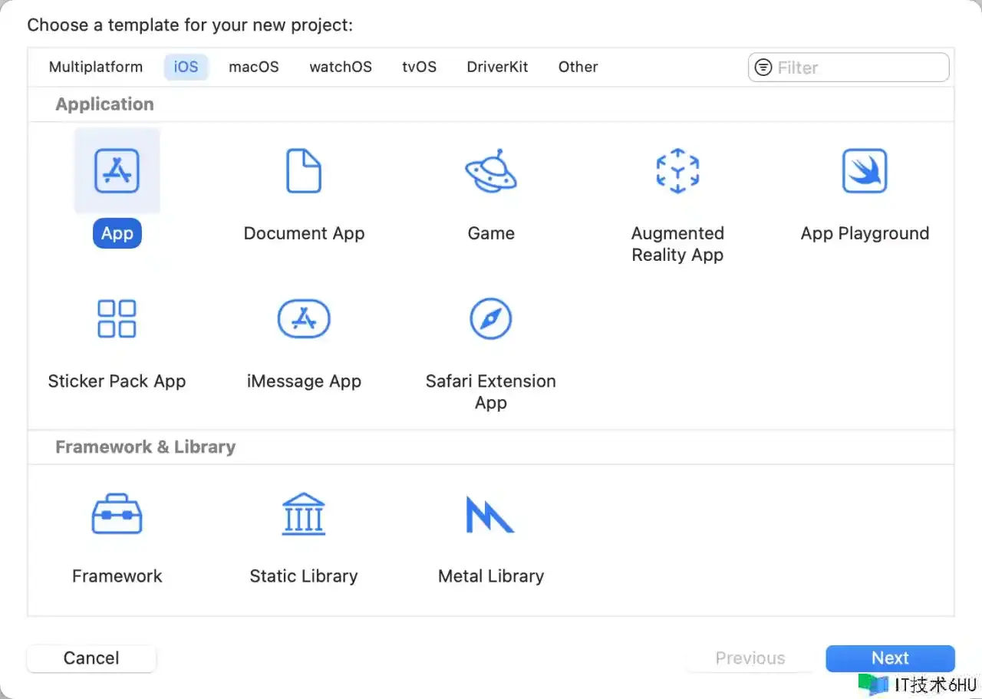Click the App Playground label
Viewport: 982px width, 699px height.
click(x=865, y=233)
